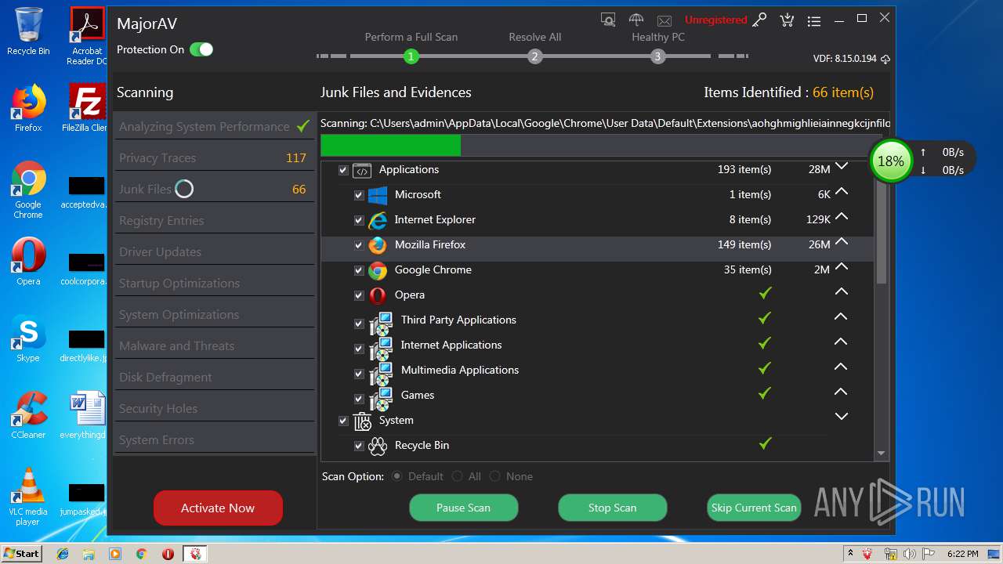The width and height of the screenshot is (1003, 564).
Task: Click the VDF cloud update icon
Action: click(885, 59)
